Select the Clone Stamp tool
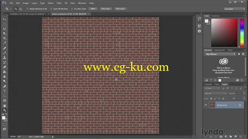The image size is (248, 139). (x=5, y=58)
